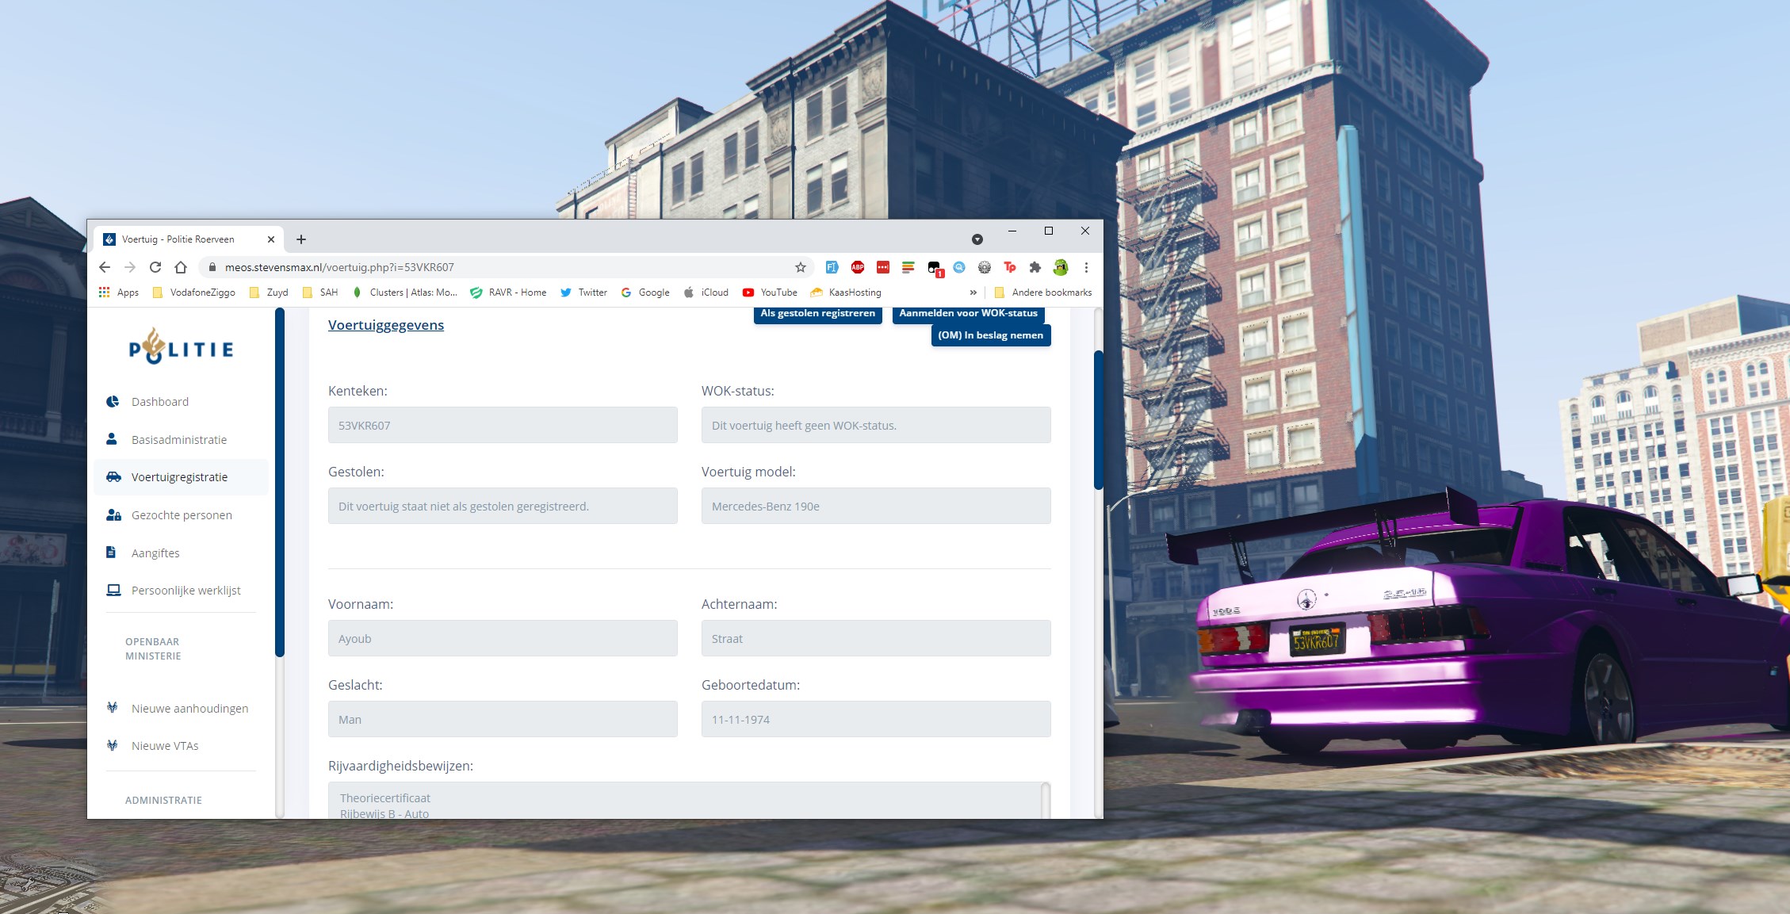Expand the hidden bookmarks chevron
Screen dimensions: 1790x914
pos(973,293)
